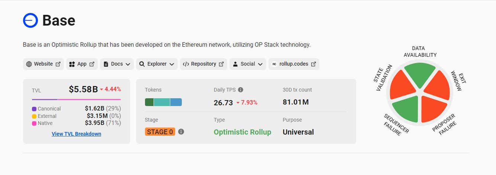Open the Social dropdown menu

248,64
